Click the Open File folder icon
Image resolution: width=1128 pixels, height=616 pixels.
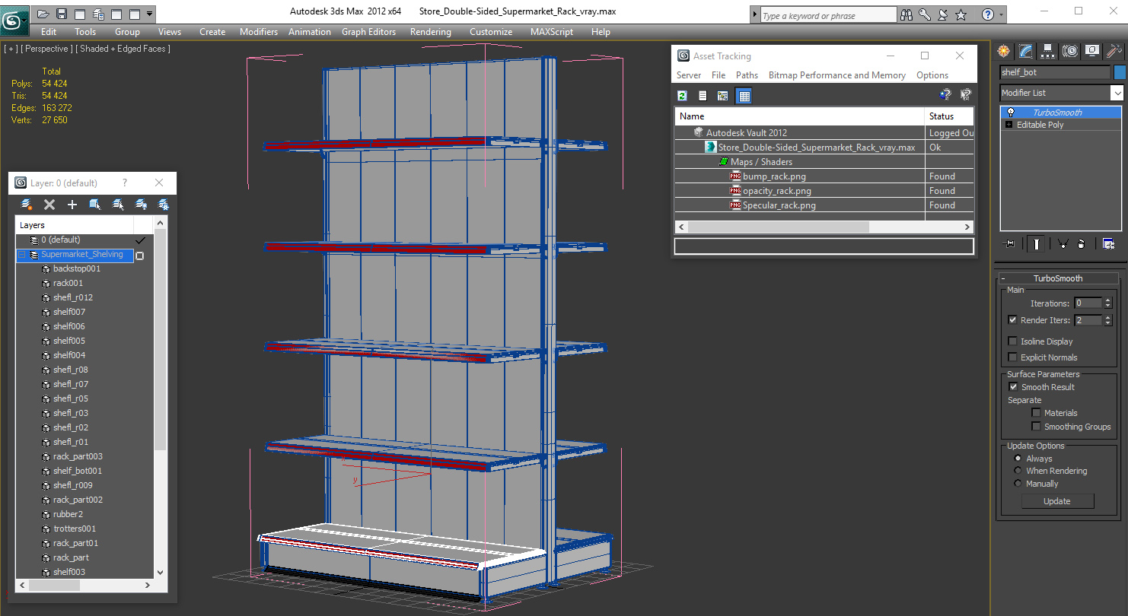(43, 14)
